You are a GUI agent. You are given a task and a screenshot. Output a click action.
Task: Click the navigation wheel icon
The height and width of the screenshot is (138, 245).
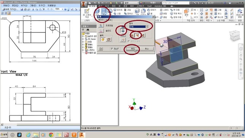point(241,49)
